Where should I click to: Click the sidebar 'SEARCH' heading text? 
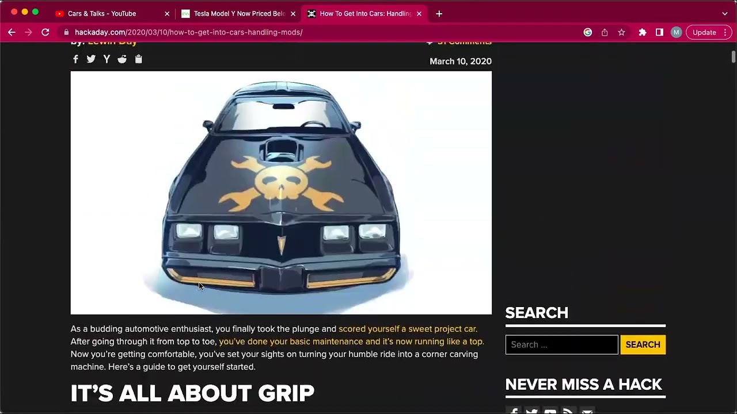537,313
